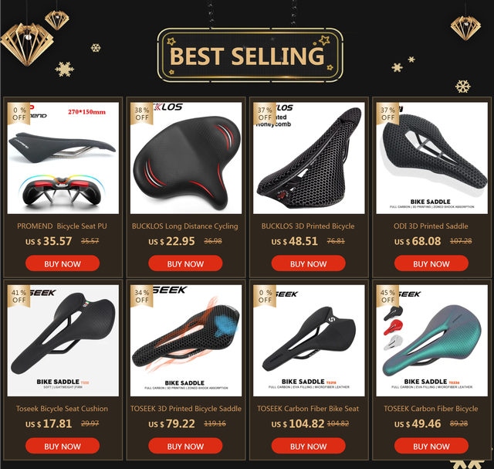Screen dimensions: 494x469
Task: Click the TOSEEK 3D Printed Bicycle Saddle title
Action: pyautogui.click(x=186, y=409)
